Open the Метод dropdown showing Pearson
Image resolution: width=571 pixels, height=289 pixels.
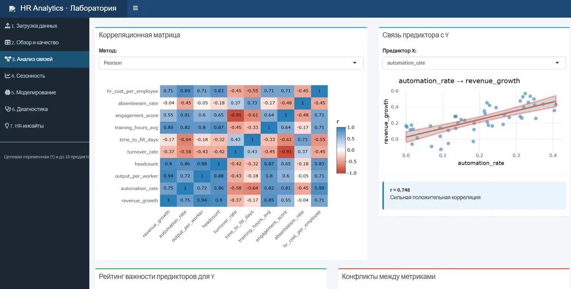pyautogui.click(x=231, y=63)
